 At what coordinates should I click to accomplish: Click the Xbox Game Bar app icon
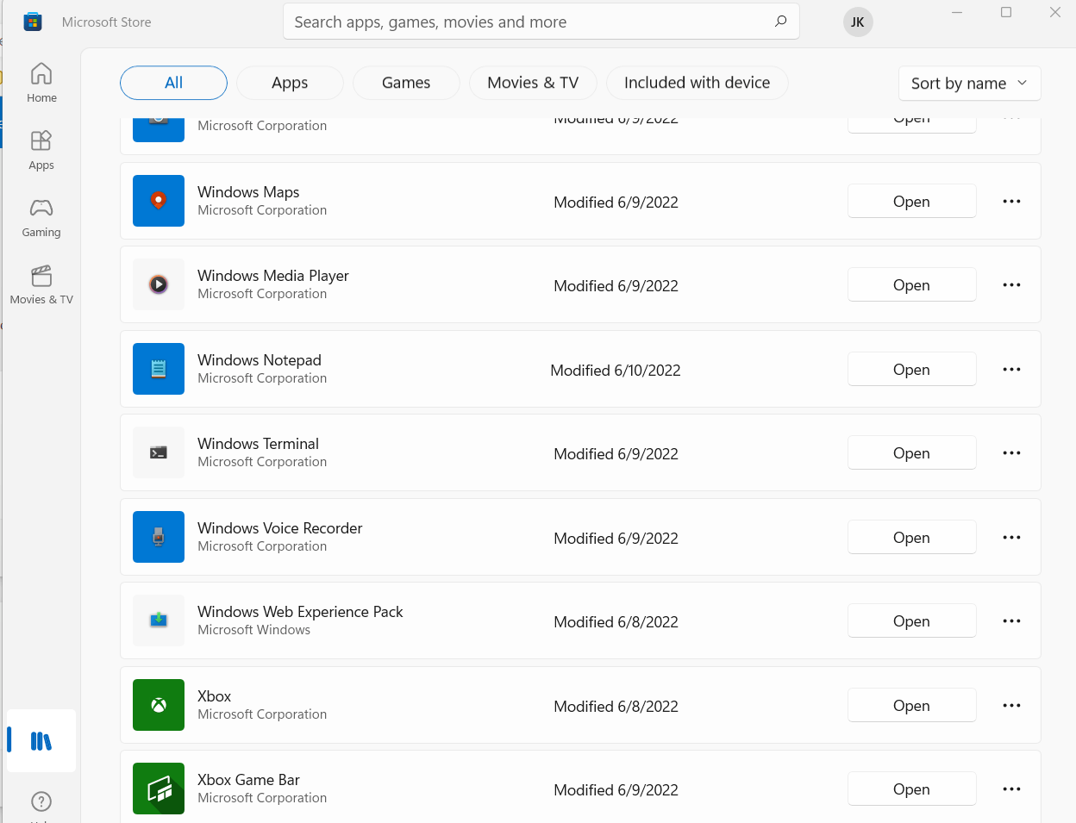tap(159, 789)
